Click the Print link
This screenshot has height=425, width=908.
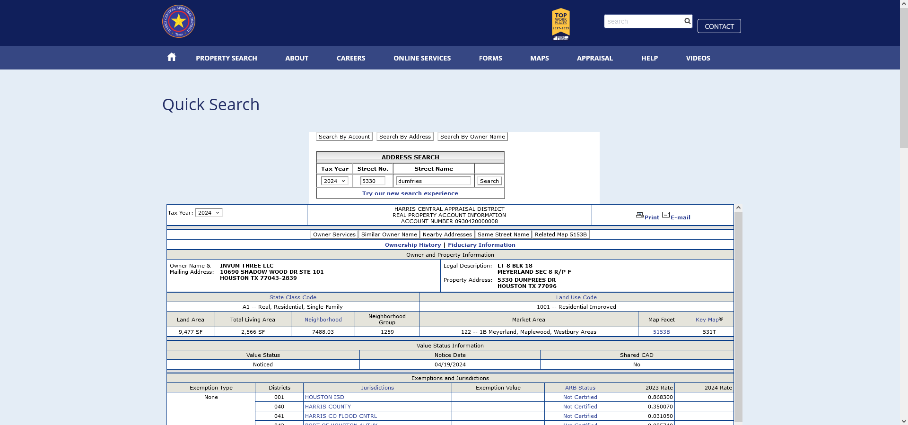(652, 217)
